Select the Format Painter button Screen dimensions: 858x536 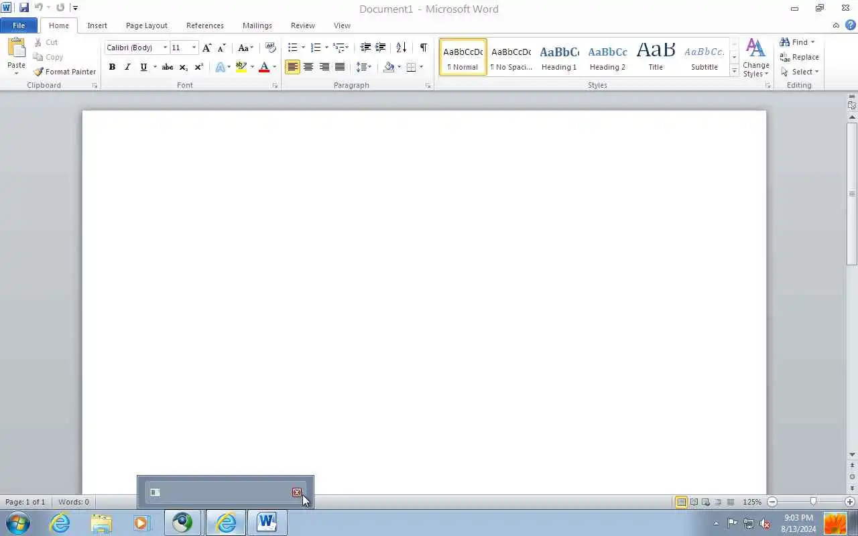point(64,72)
